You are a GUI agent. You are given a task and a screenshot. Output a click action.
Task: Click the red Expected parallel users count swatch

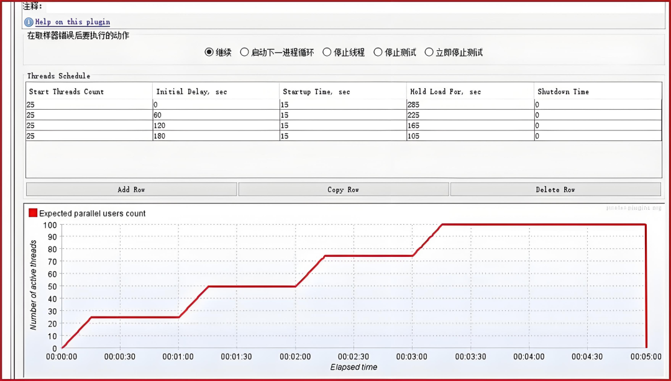[32, 213]
